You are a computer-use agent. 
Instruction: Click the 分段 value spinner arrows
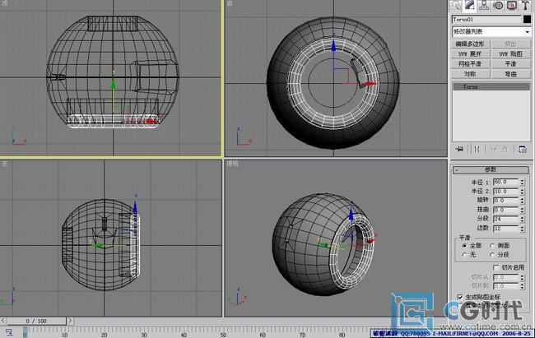(x=522, y=219)
